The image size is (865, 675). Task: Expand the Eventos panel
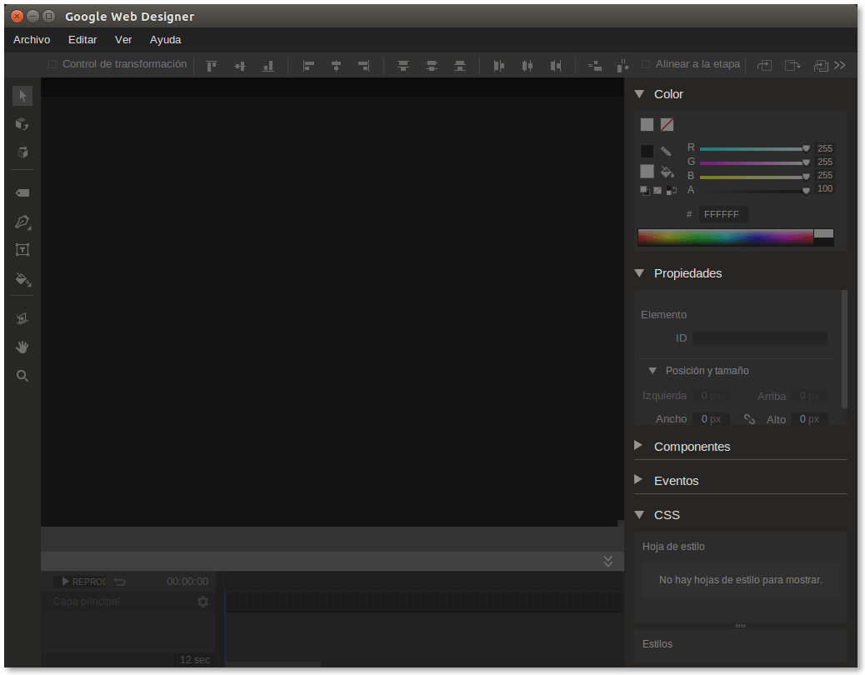(x=639, y=480)
